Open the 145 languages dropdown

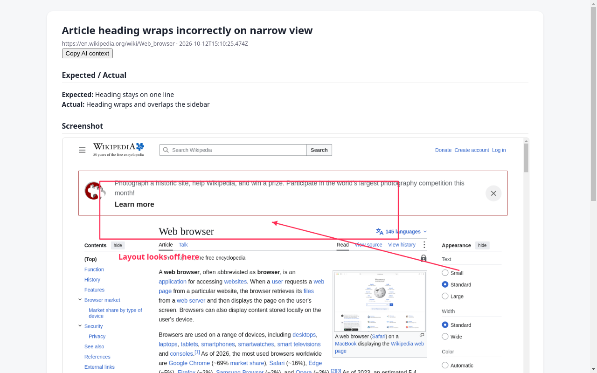(402, 232)
